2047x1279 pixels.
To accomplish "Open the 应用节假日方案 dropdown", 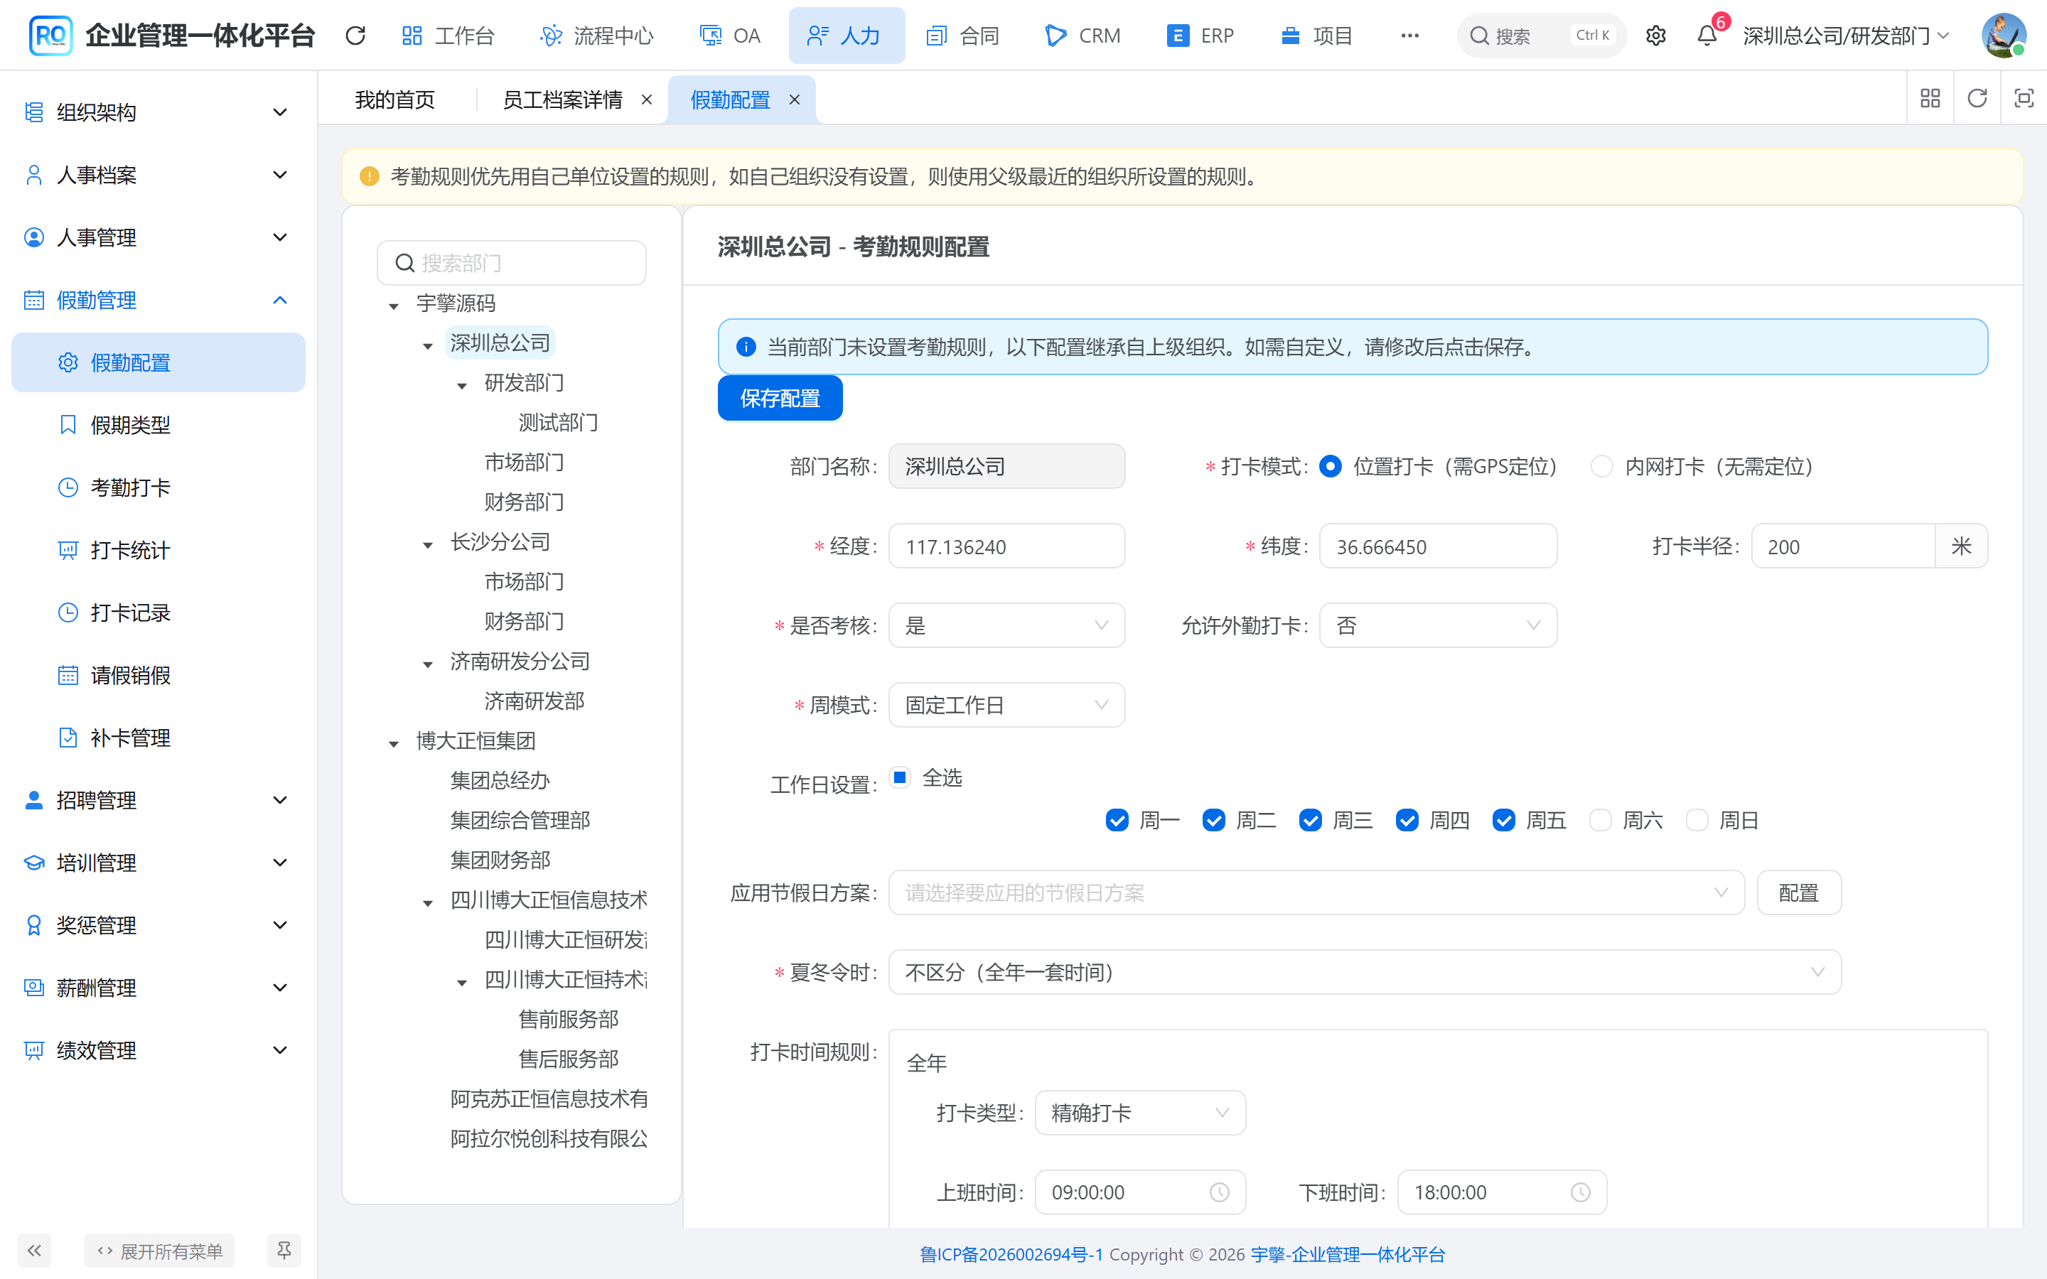I will pos(1316,892).
